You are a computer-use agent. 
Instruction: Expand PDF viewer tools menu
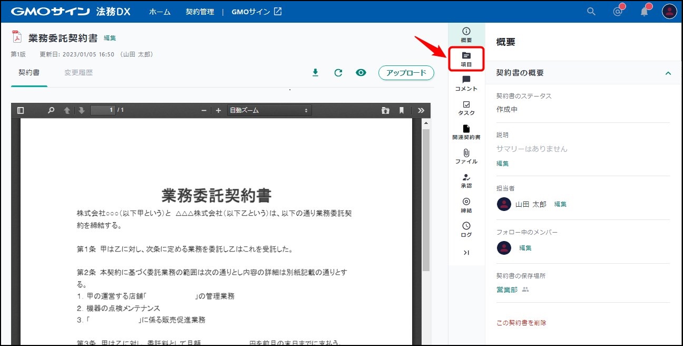(421, 110)
